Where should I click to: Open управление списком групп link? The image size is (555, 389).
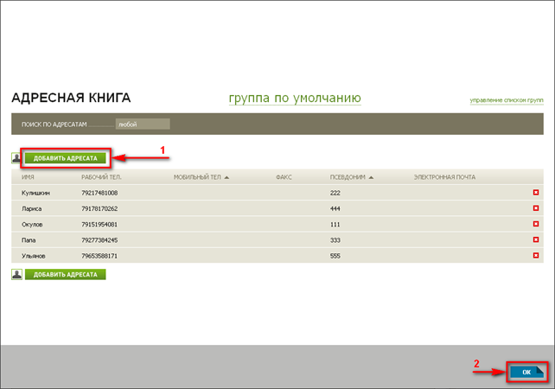506,101
